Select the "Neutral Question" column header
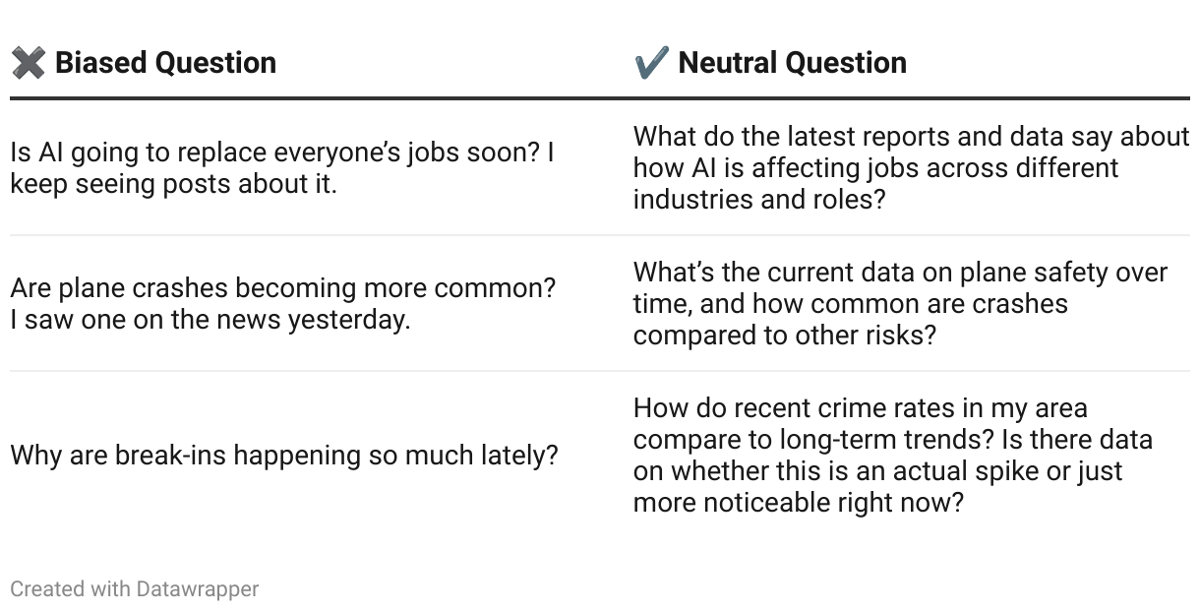The image size is (1200, 612). point(792,63)
